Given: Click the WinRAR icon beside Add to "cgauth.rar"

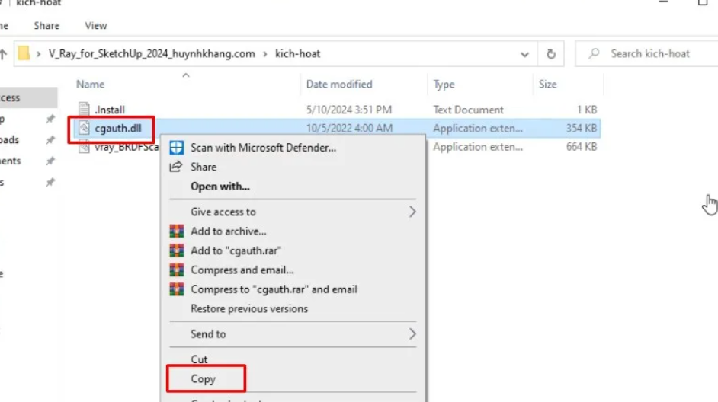Looking at the screenshot, I should [177, 250].
